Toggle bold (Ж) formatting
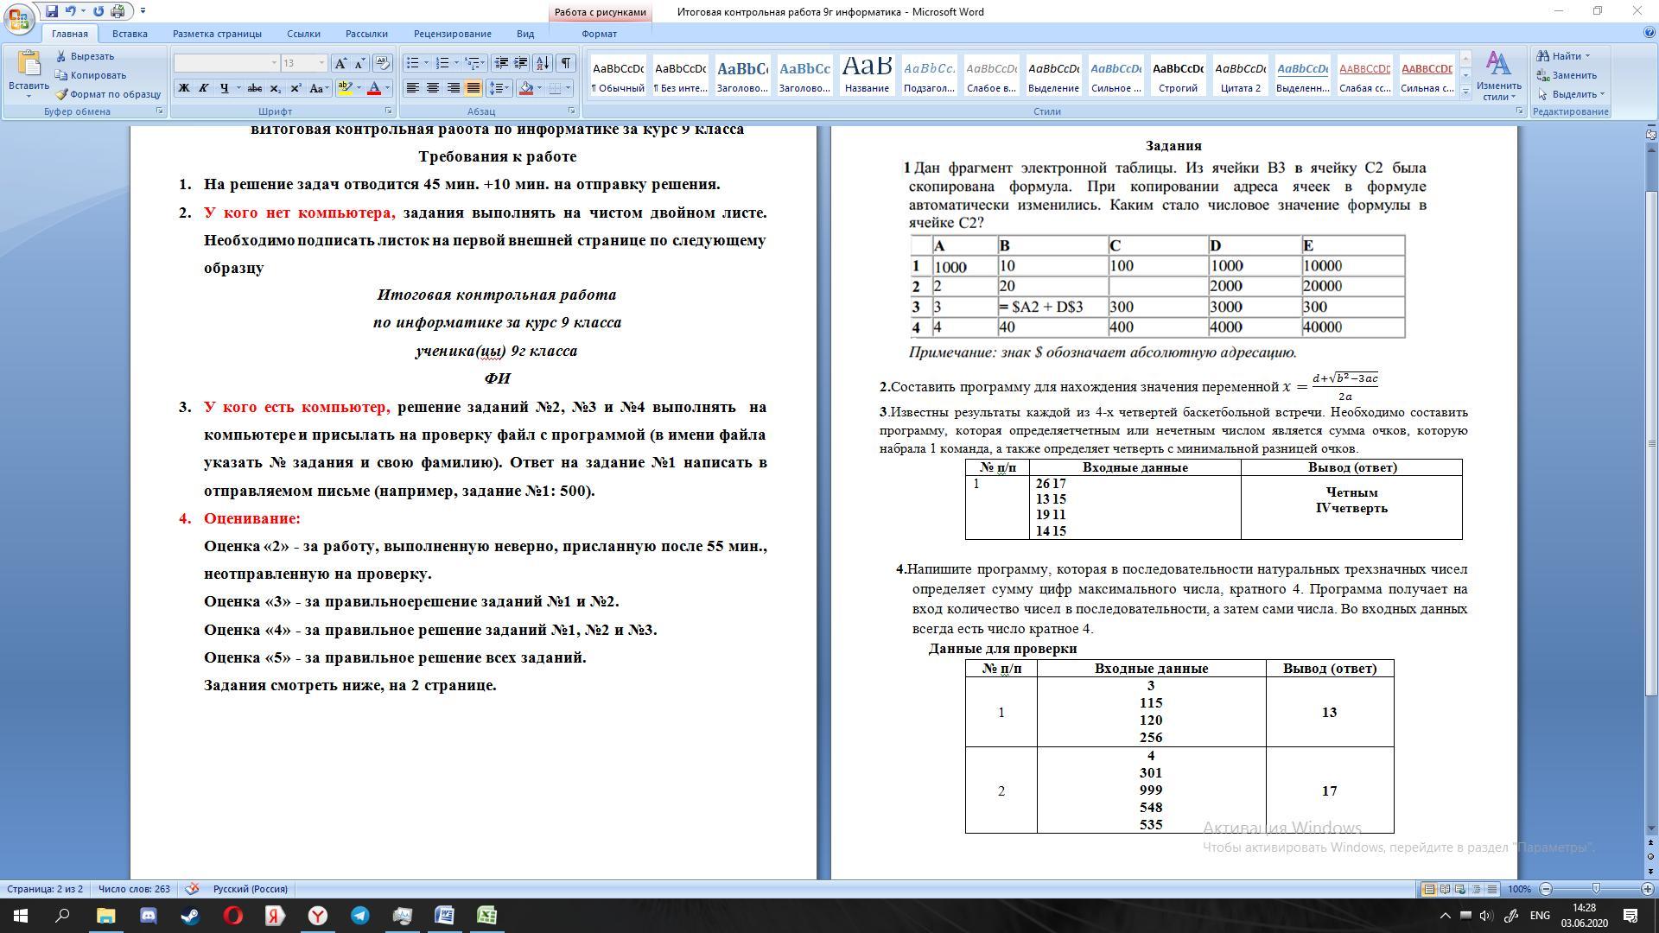 tap(183, 88)
